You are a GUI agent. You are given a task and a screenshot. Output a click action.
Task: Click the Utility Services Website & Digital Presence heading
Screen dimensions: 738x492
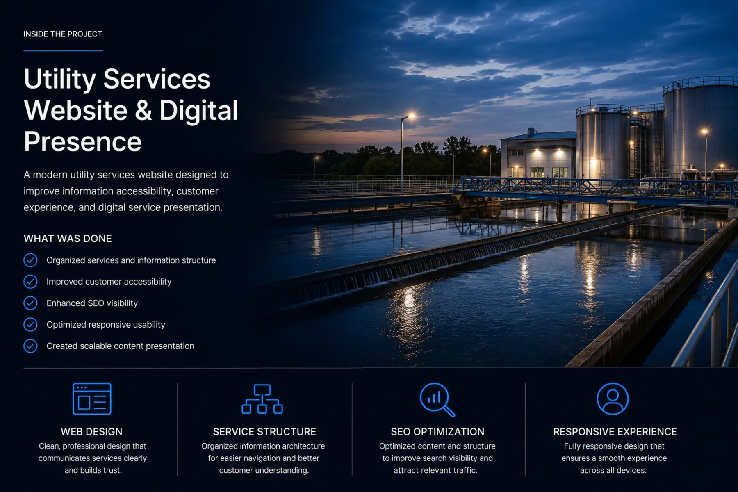coord(131,110)
